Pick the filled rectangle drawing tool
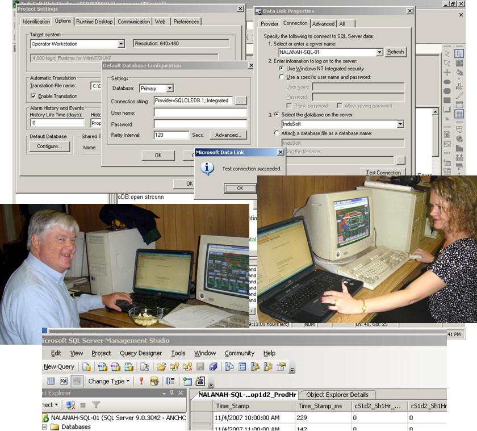The image size is (477, 431). click(x=447, y=101)
